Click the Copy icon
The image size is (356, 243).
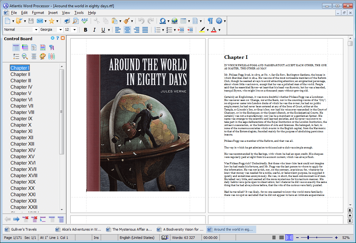[x=105, y=21]
